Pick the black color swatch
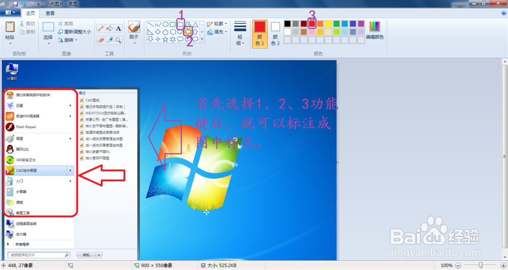 (x=288, y=24)
